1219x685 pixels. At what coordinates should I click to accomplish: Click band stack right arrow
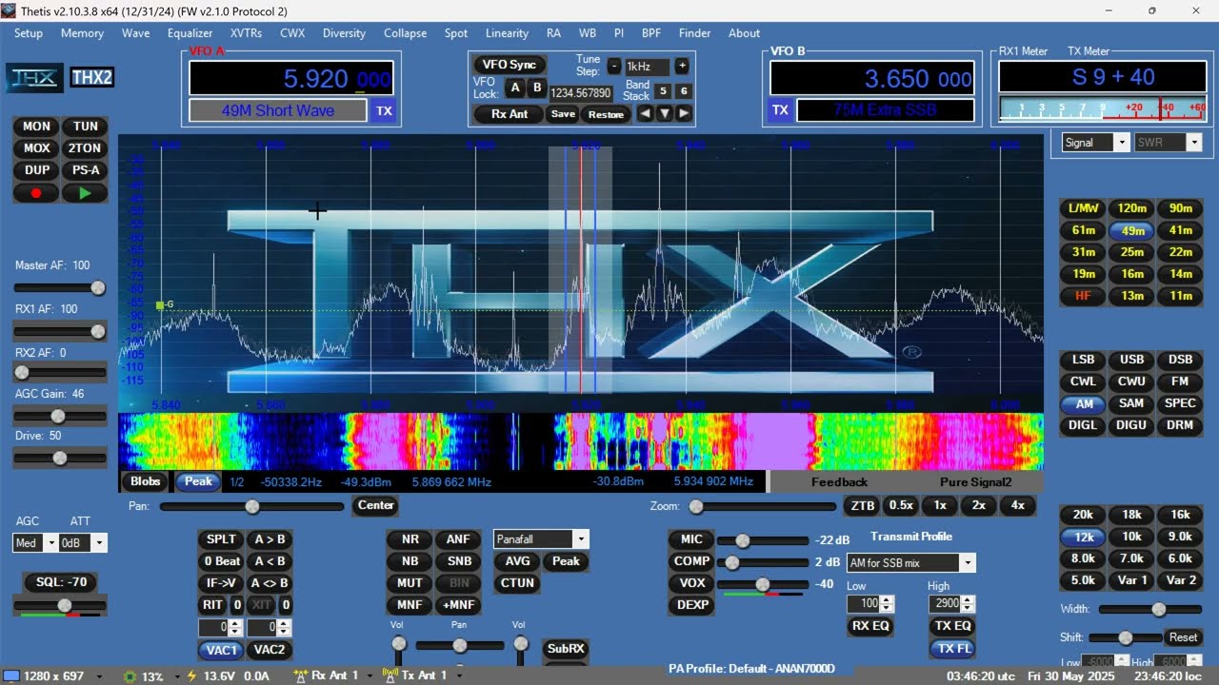click(683, 113)
